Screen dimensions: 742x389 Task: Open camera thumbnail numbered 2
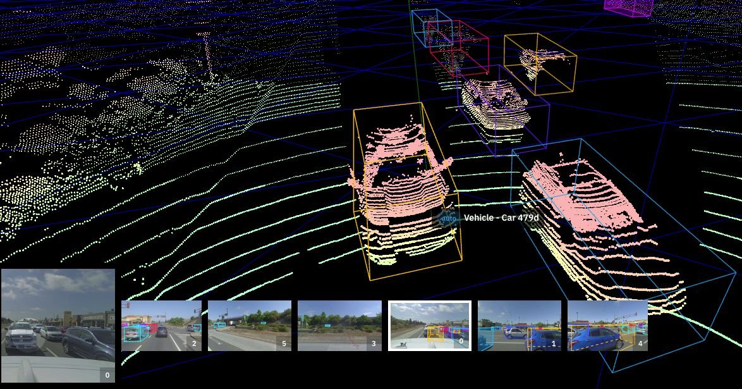pos(161,325)
